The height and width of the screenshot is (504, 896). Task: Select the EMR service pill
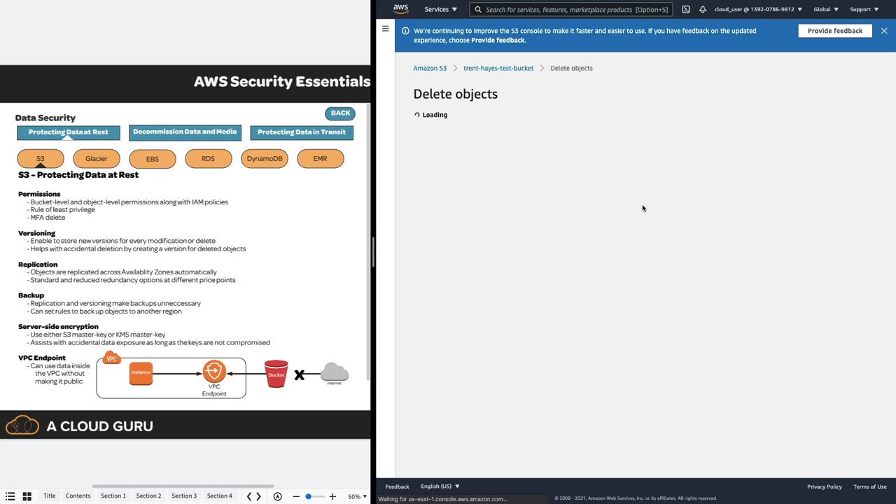coord(321,159)
